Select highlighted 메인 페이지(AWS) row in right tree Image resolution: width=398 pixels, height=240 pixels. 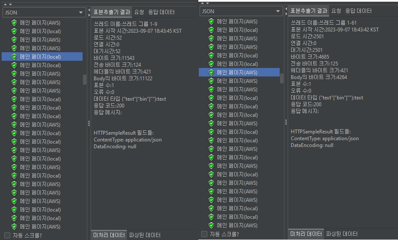pos(239,72)
